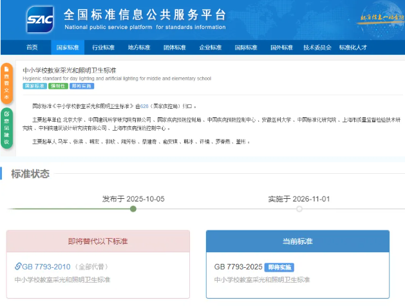
Task: Open the 企业标准 nav menu
Action: (210, 48)
